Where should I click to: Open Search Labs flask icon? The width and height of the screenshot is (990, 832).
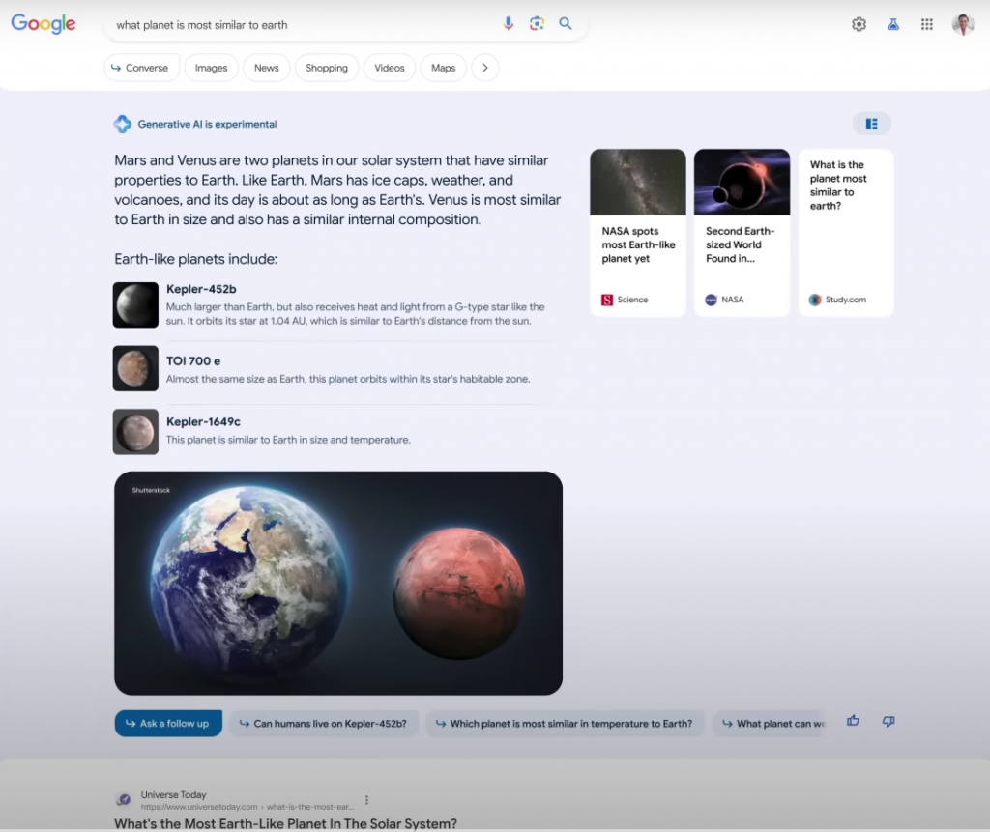(x=893, y=25)
